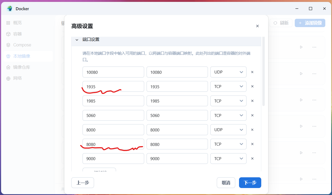Click the 取消 cancel button
Image resolution: width=332 pixels, height=195 pixels.
click(226, 183)
